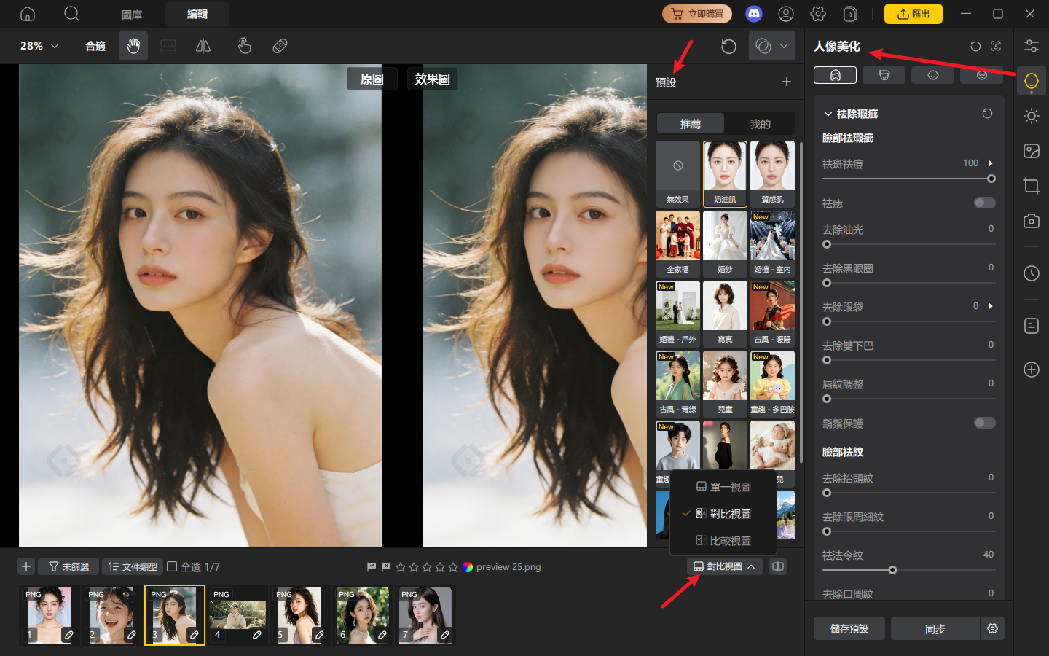Viewport: 1049px width, 656px height.
Task: Open the camera sidebar icon
Action: (x=1032, y=221)
